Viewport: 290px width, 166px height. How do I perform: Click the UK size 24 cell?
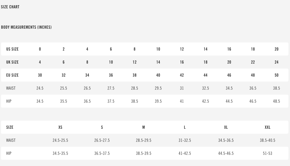click(x=276, y=62)
